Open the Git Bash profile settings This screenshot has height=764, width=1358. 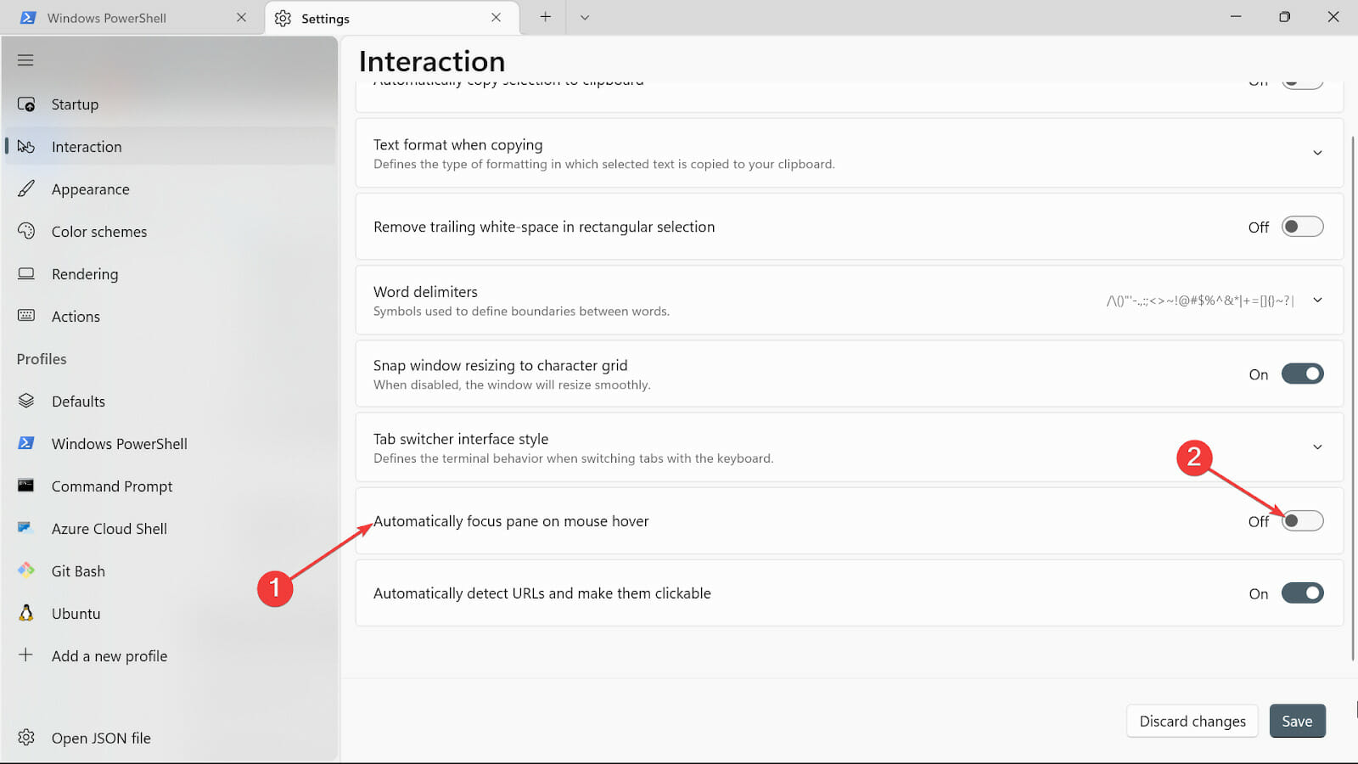coord(170,571)
